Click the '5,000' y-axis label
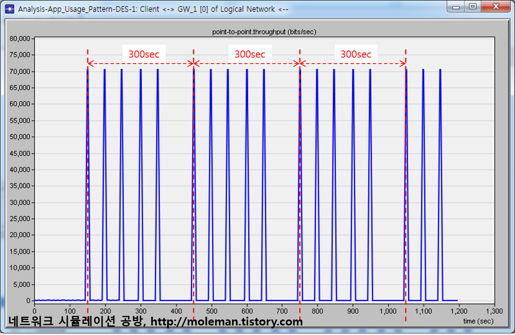This screenshot has width=515, height=335. point(21,285)
